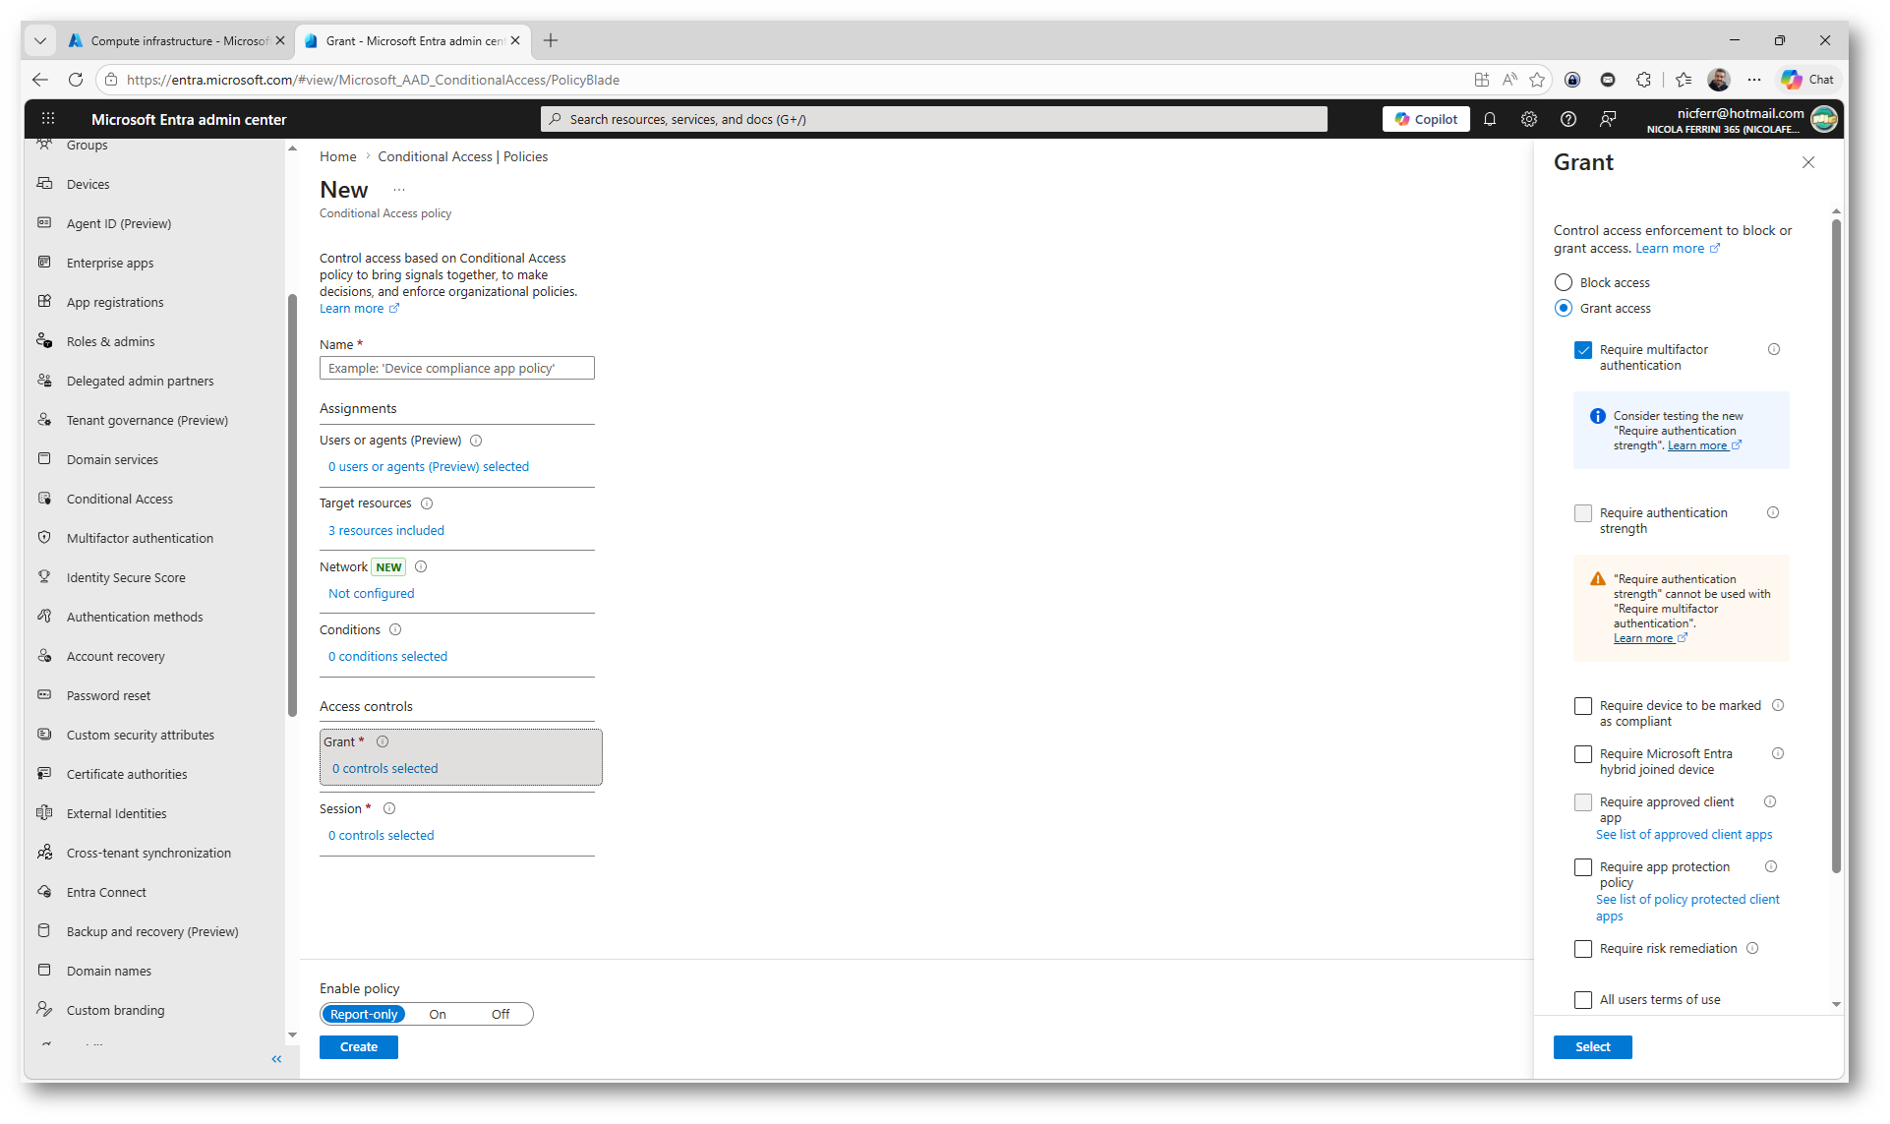Check Require device to be marked as compliant
1890x1124 pixels.
[x=1583, y=706]
